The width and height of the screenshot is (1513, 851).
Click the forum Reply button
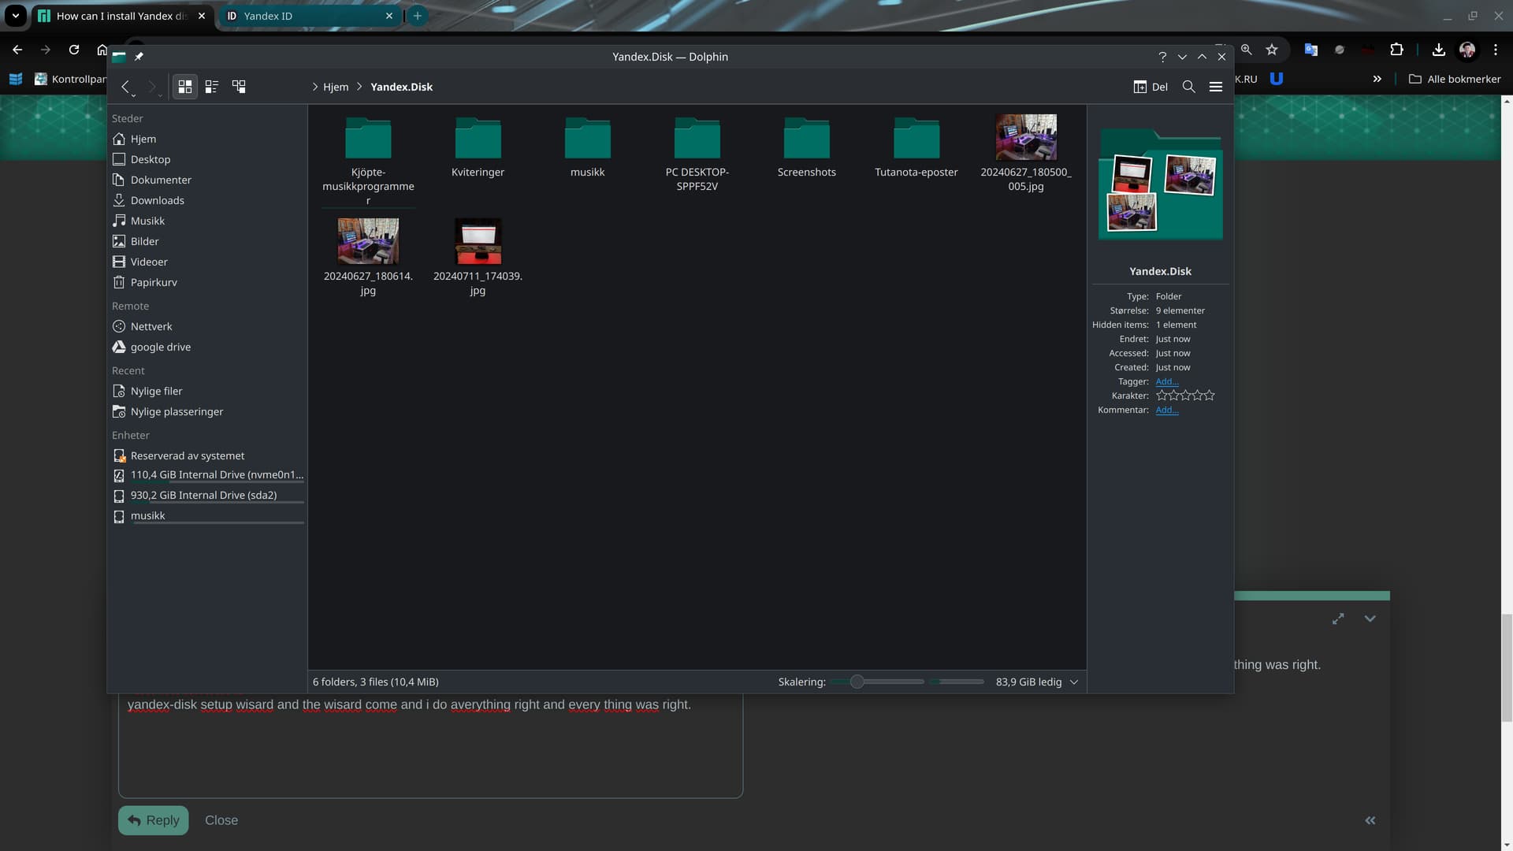click(154, 820)
